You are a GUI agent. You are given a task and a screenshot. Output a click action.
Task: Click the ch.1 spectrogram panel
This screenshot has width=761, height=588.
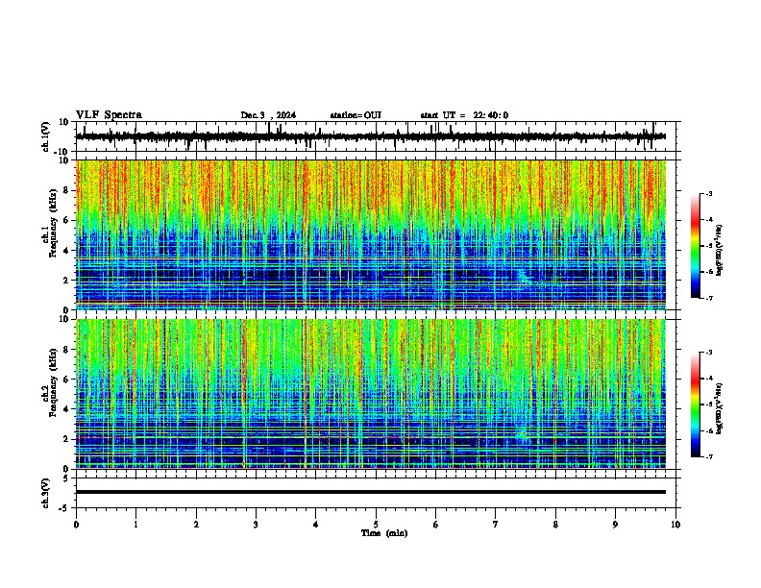[371, 234]
